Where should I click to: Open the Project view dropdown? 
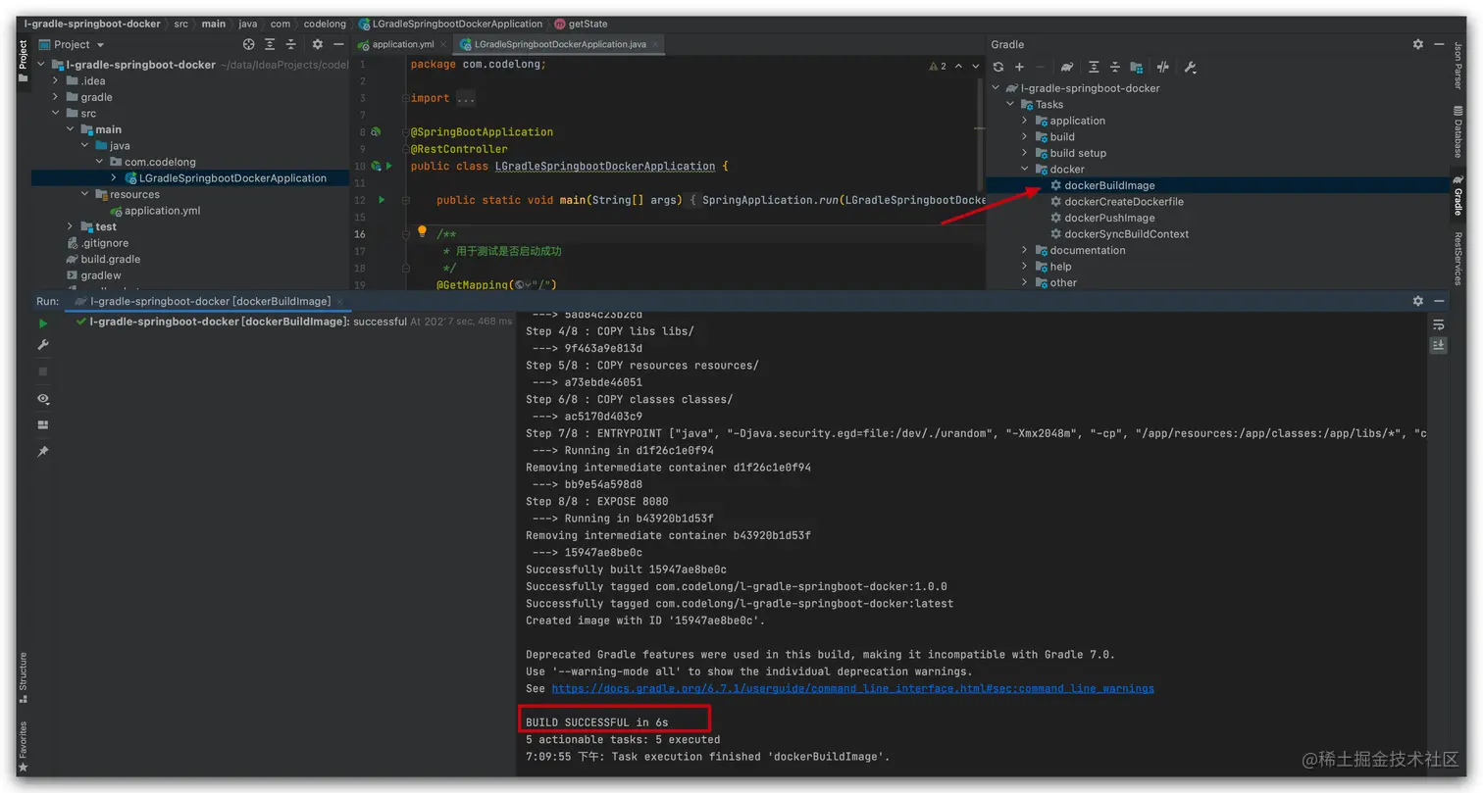[x=78, y=44]
